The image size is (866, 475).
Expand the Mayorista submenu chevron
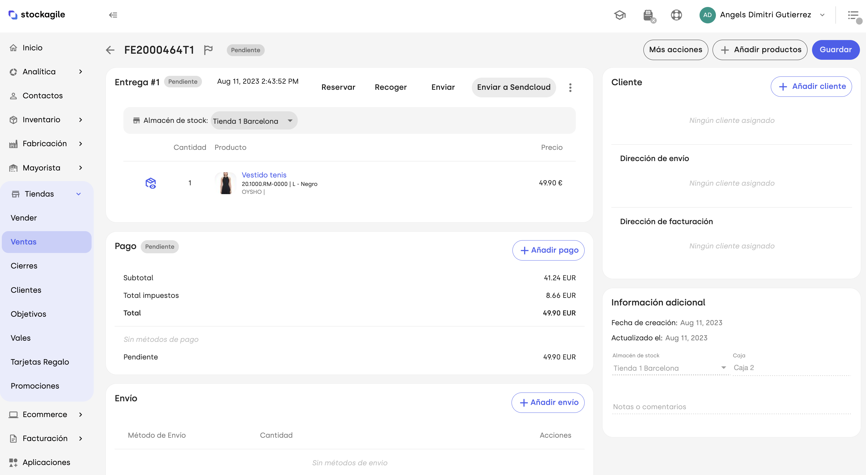click(80, 168)
